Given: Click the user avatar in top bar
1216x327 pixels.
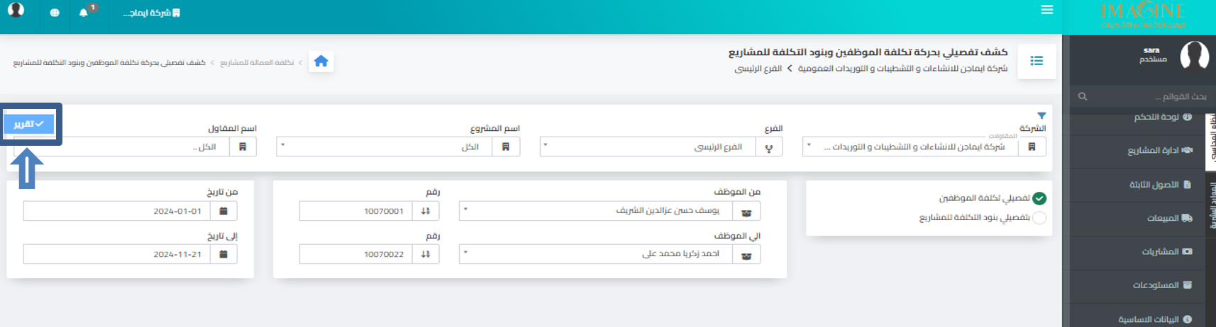Looking at the screenshot, I should 16,9.
